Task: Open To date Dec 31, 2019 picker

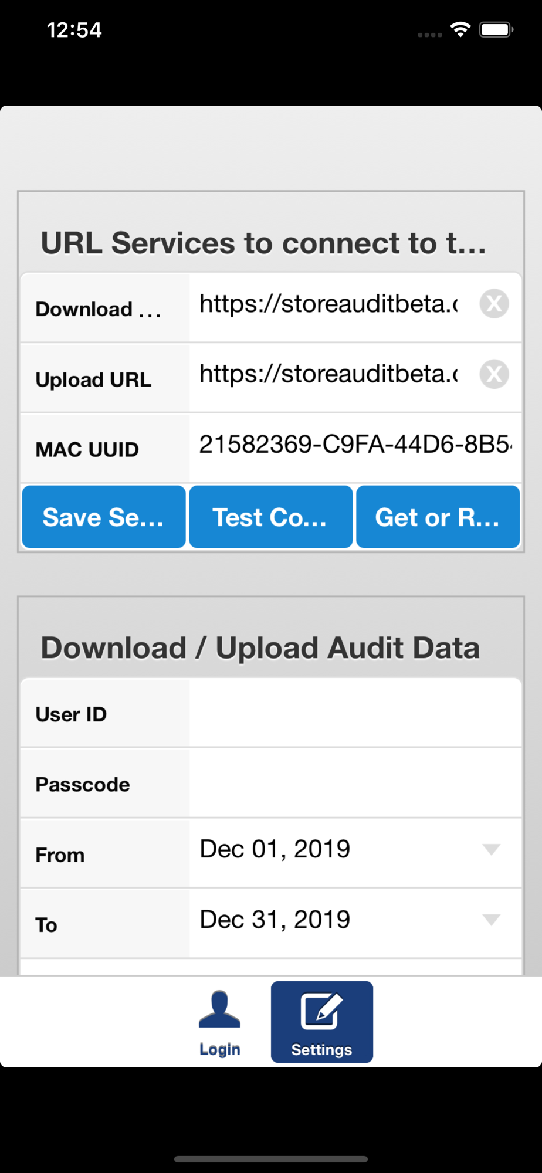Action: [x=276, y=920]
